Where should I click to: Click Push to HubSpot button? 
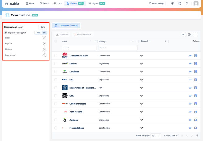click(83, 34)
